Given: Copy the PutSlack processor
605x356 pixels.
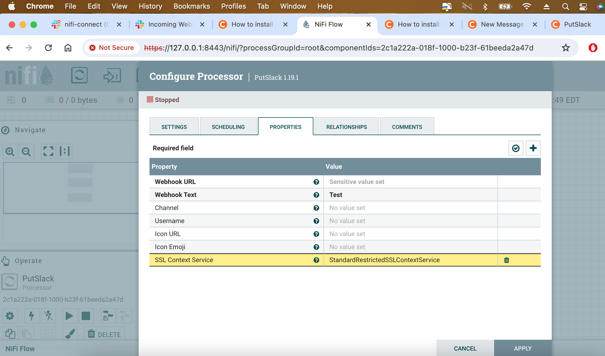Looking at the screenshot, I should 10,334.
